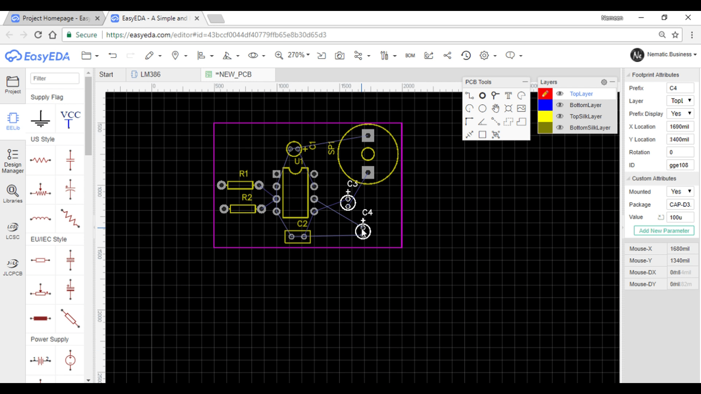Open the Mounted attribute dropdown
Screen dimensions: 701x394
click(680, 192)
